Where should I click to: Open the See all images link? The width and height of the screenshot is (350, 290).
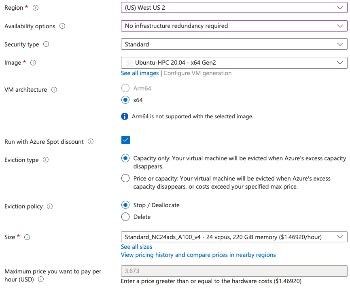[140, 73]
